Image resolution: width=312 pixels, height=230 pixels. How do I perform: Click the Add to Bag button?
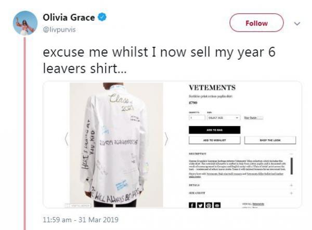214,130
